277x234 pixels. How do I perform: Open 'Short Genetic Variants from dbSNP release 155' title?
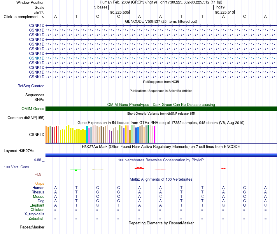tap(161, 113)
